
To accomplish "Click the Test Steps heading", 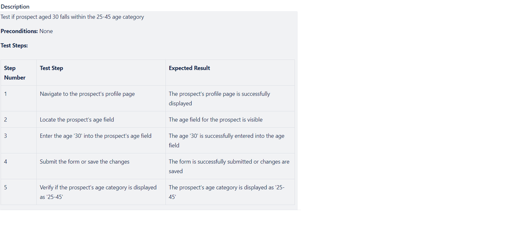I will click(14, 45).
